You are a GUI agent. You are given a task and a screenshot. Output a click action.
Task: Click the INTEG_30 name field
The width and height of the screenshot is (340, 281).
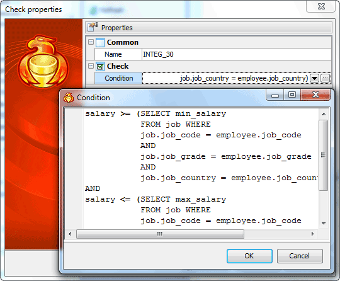click(x=237, y=54)
